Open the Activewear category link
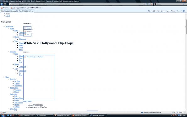The width and height of the screenshot is (187, 117). 9,26
